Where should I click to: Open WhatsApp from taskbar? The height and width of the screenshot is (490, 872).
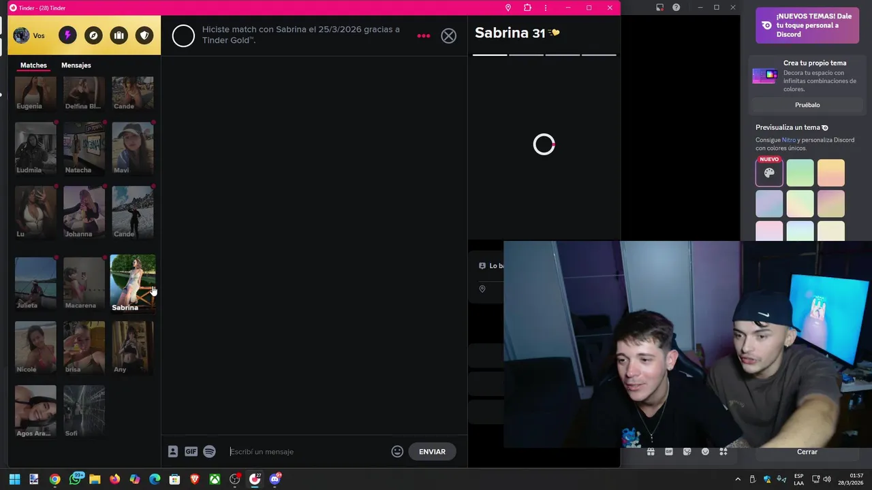75,479
